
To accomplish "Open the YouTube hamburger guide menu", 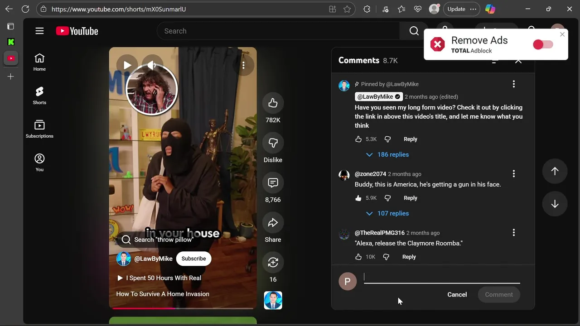I will pos(39,31).
